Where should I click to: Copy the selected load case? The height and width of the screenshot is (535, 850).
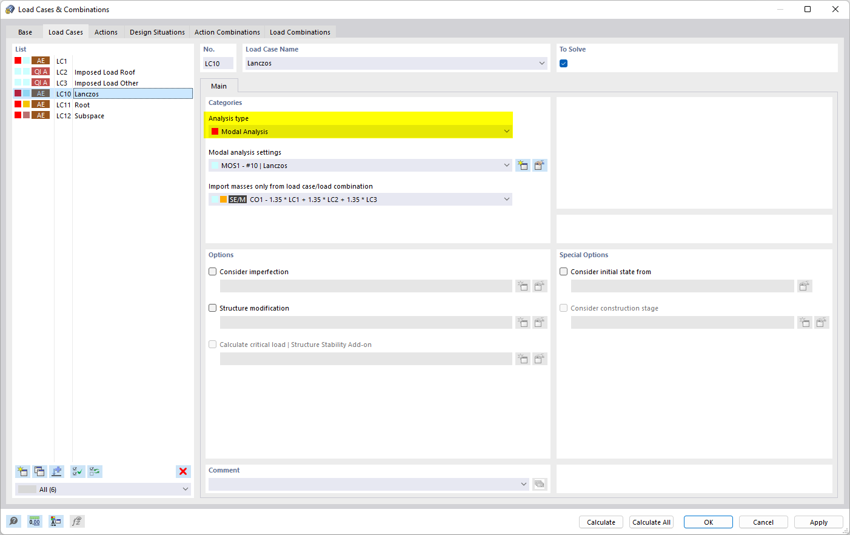pyautogui.click(x=39, y=471)
